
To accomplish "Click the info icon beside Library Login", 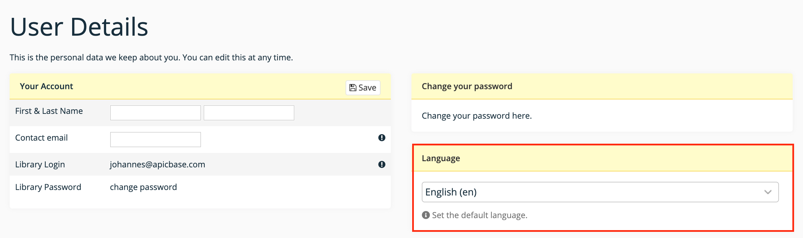I will point(382,164).
